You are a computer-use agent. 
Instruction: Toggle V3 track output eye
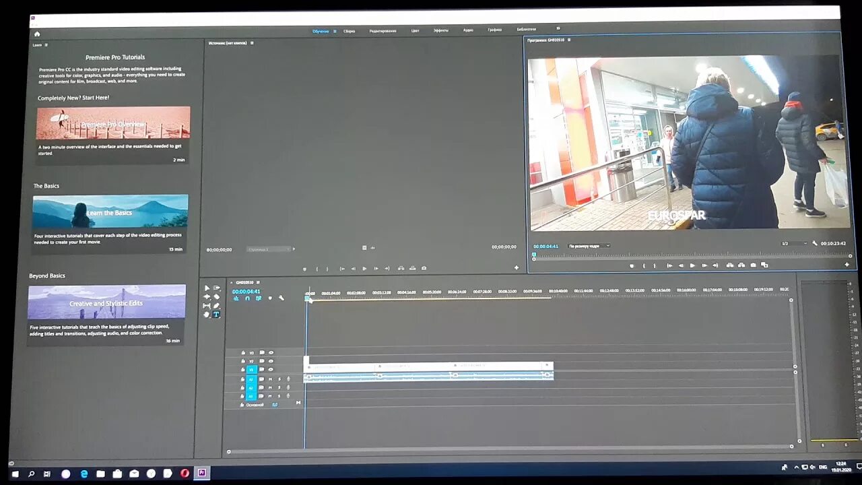pyautogui.click(x=271, y=352)
